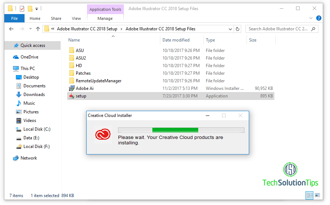Click the Application Tools contextual tab
Image resolution: width=330 pixels, height=205 pixels.
point(105,9)
